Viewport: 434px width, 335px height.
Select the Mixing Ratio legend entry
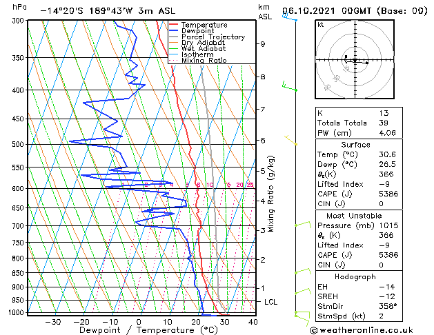(204, 61)
